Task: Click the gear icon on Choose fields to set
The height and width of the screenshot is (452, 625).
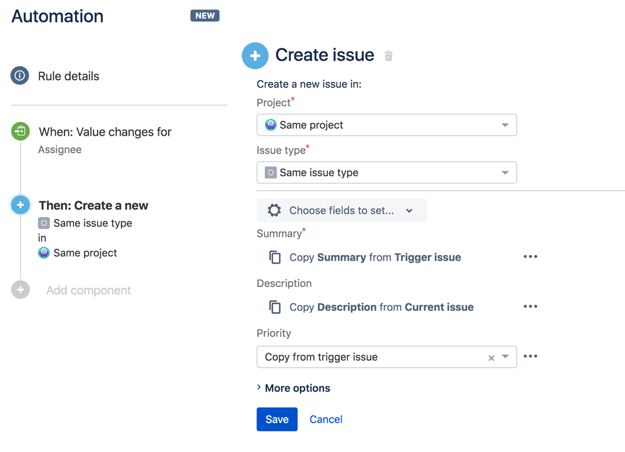Action: [x=274, y=210]
